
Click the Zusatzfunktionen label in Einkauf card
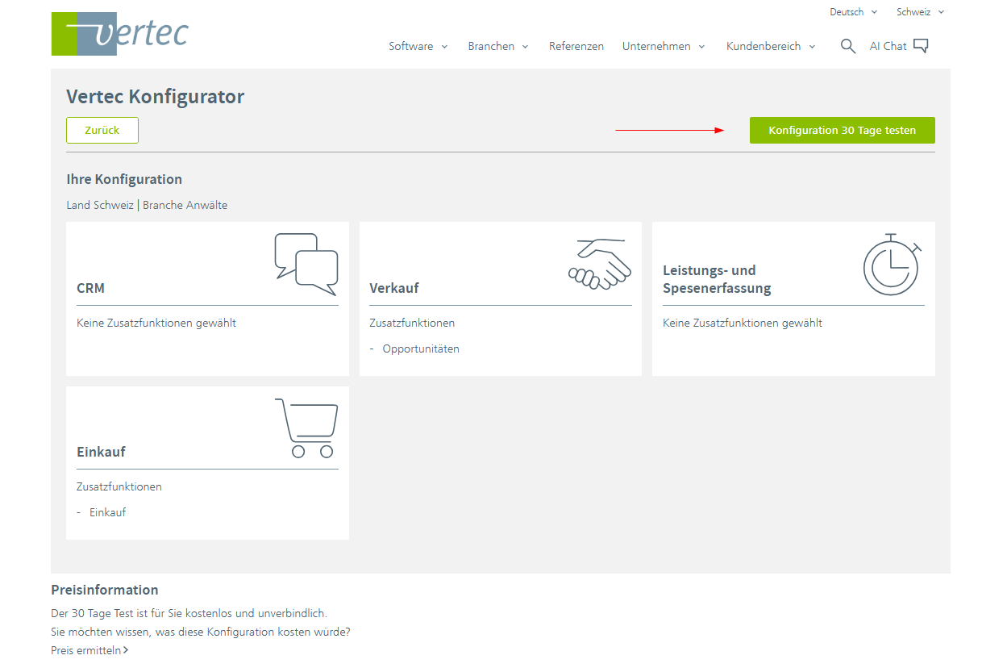pos(119,487)
